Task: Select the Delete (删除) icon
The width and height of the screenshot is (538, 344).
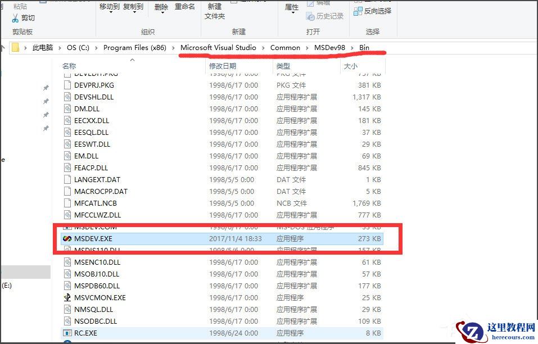Action: click(x=162, y=6)
